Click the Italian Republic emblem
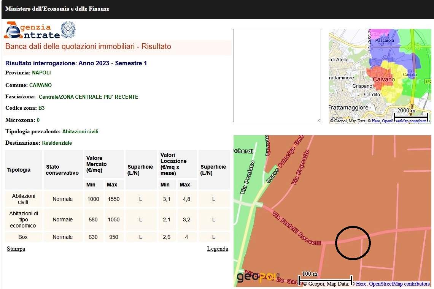This screenshot has width=434, height=289. pyautogui.click(x=68, y=30)
